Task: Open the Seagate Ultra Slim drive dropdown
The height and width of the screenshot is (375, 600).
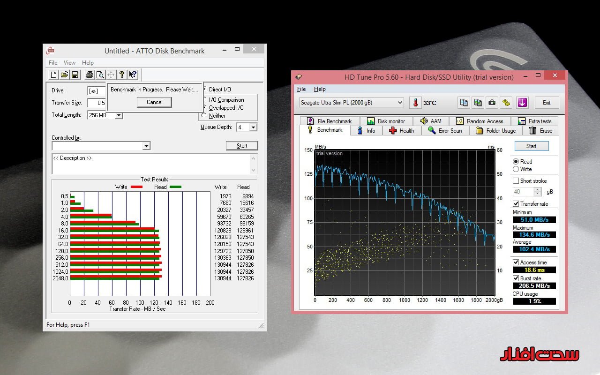Action: pyautogui.click(x=399, y=103)
